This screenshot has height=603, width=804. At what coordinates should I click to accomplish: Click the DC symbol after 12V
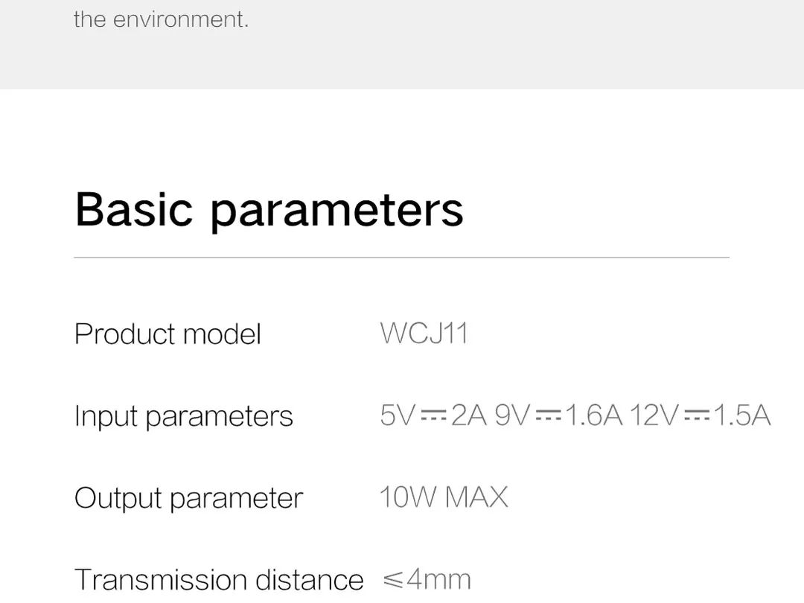[697, 416]
